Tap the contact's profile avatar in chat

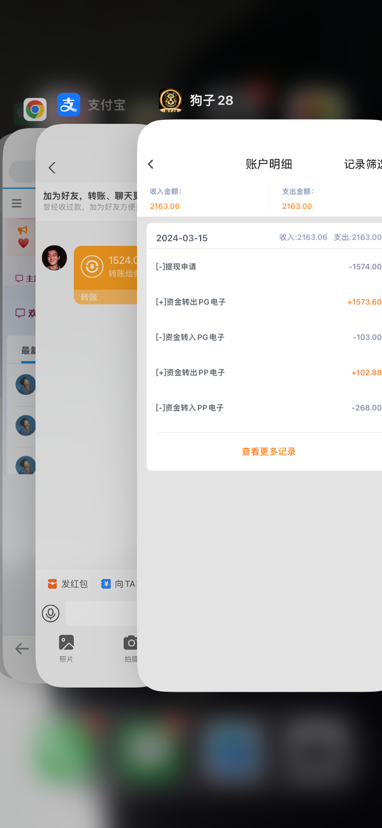(54, 258)
